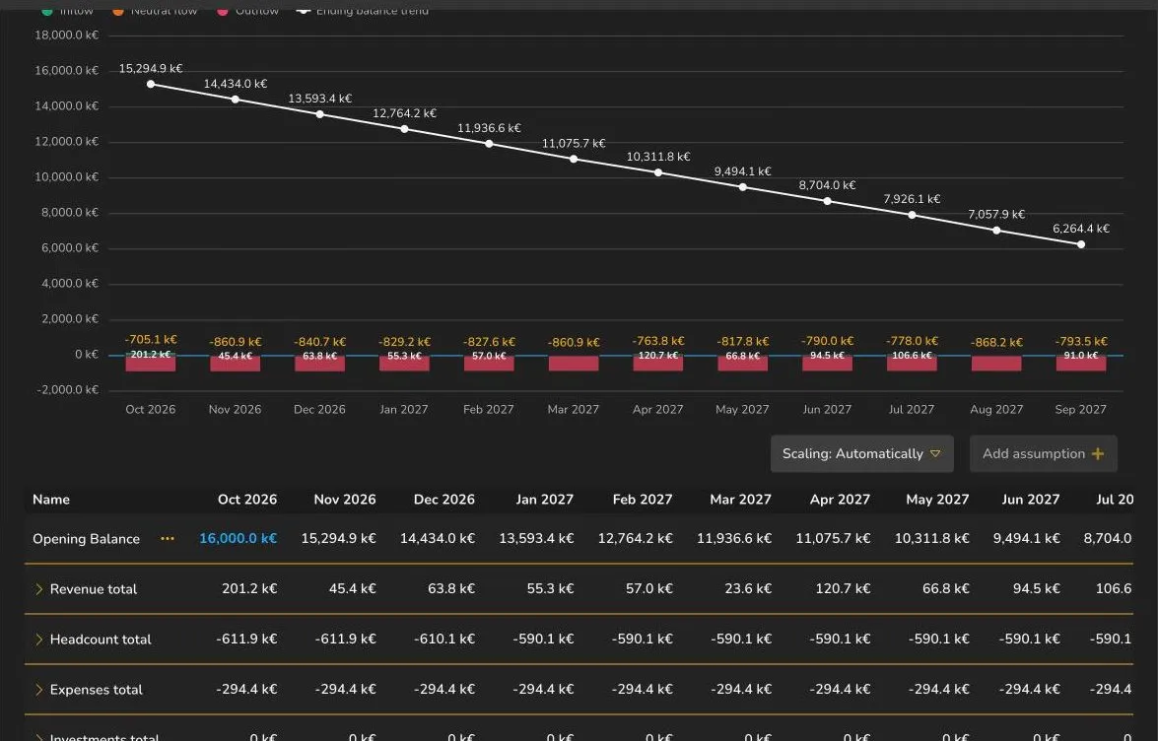The width and height of the screenshot is (1158, 741).
Task: Click the Mar 2027 red outflow bar
Action: (x=574, y=364)
